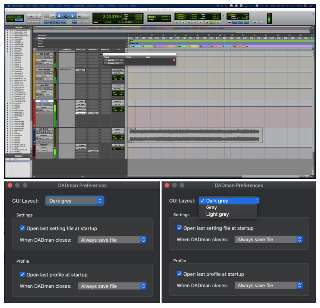Open the MASTER track Out 1-2 output selector

coord(118,104)
